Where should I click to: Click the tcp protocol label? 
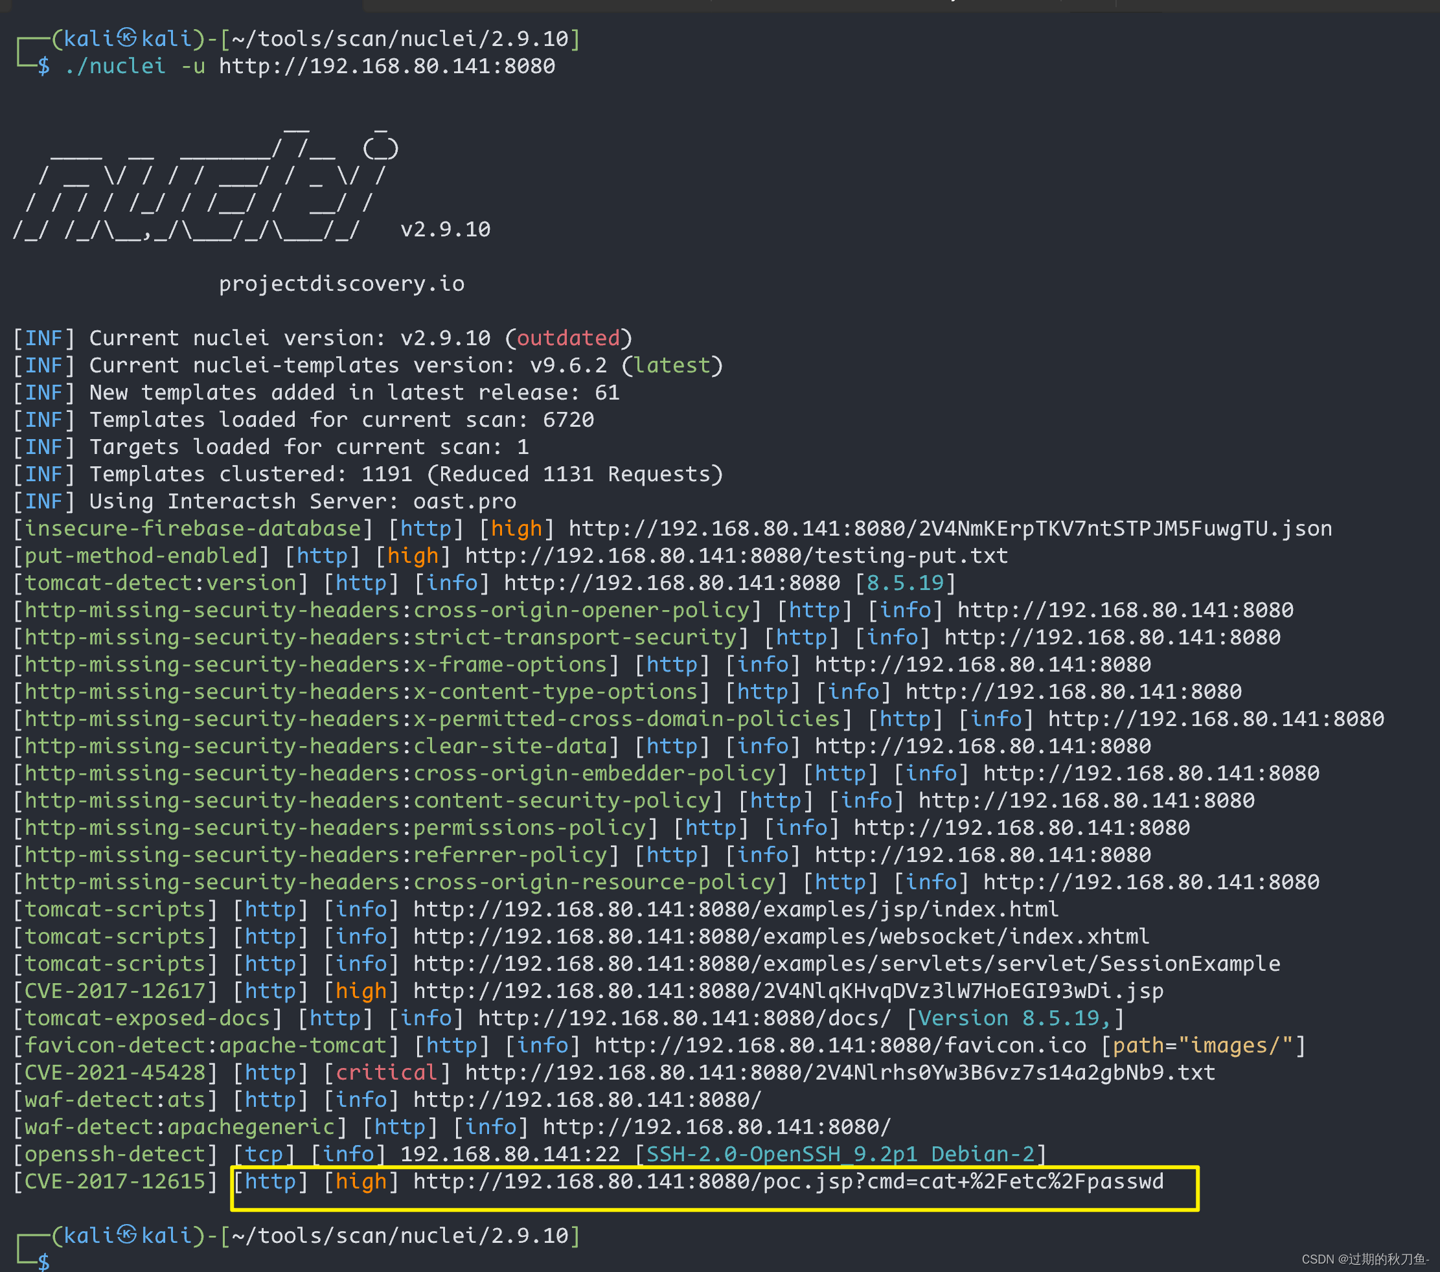coord(264,1155)
